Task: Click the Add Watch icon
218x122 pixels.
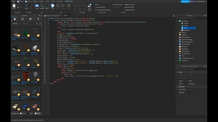Action: tap(90, 7)
